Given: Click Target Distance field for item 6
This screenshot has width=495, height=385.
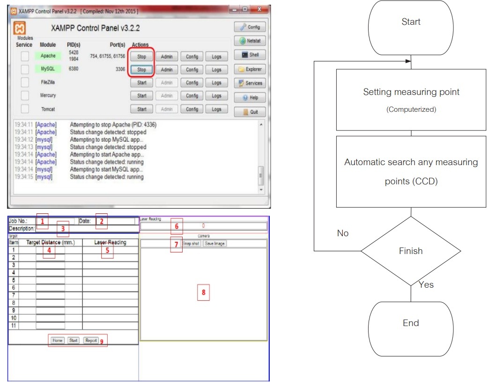Looking at the screenshot, I should [x=51, y=288].
